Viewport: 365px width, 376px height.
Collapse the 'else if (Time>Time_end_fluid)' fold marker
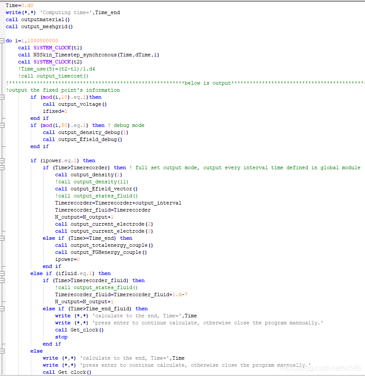pyautogui.click(x=2, y=309)
